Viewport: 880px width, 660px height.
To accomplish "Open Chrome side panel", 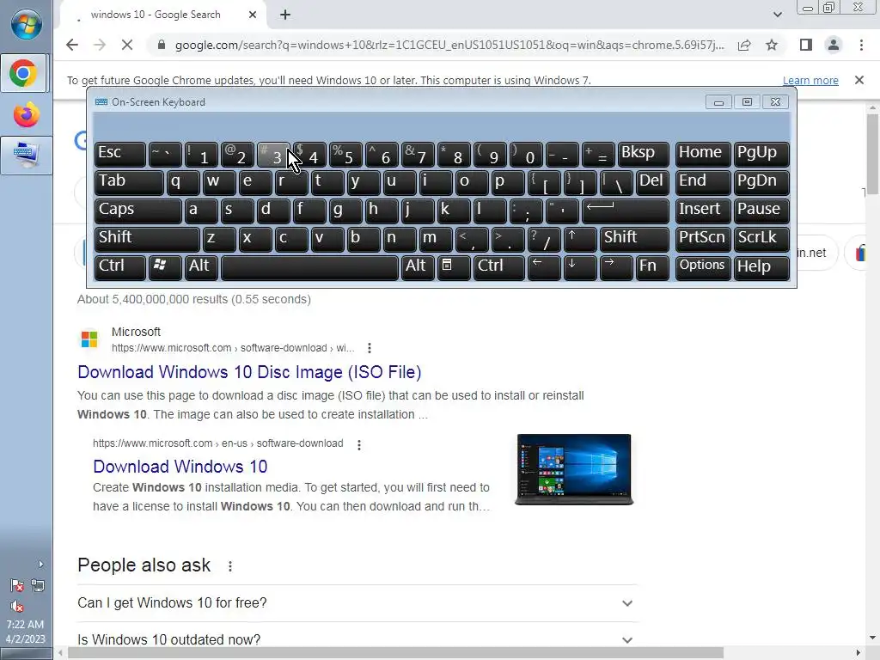I will click(806, 45).
